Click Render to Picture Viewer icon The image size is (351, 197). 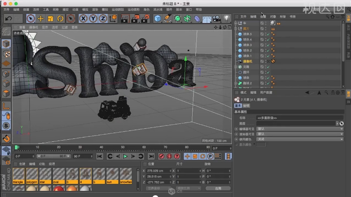pos(135,19)
